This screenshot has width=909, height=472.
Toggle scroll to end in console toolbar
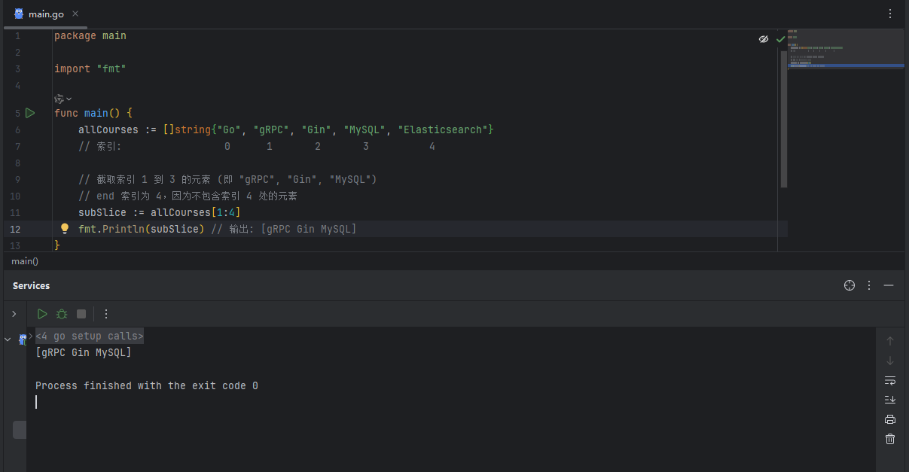click(x=890, y=400)
